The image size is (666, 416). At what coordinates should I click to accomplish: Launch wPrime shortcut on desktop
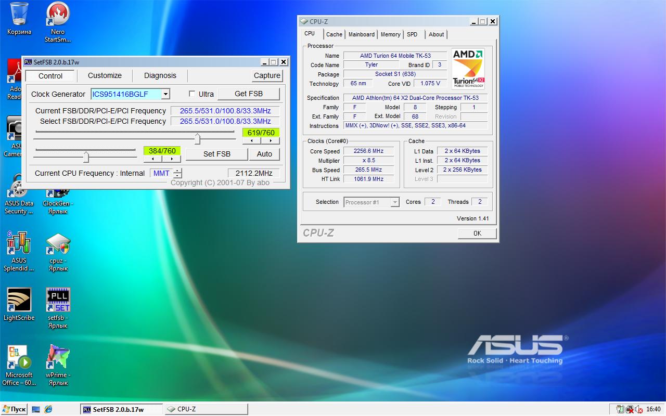point(58,365)
